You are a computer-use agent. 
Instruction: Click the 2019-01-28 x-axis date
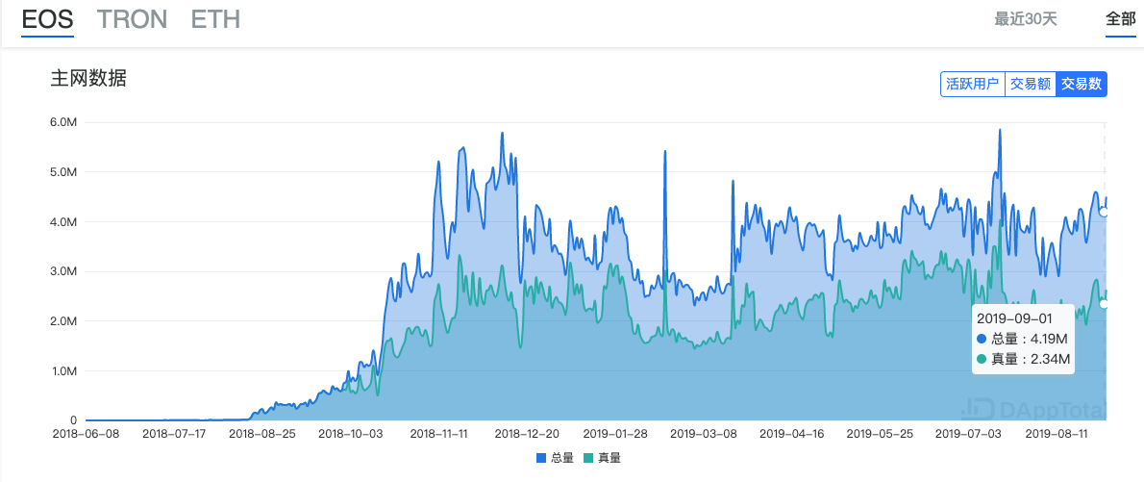point(615,433)
